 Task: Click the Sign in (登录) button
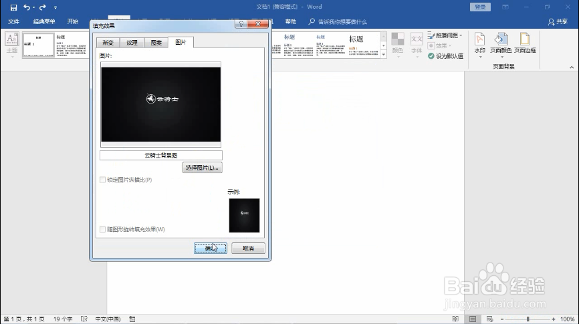click(x=480, y=7)
